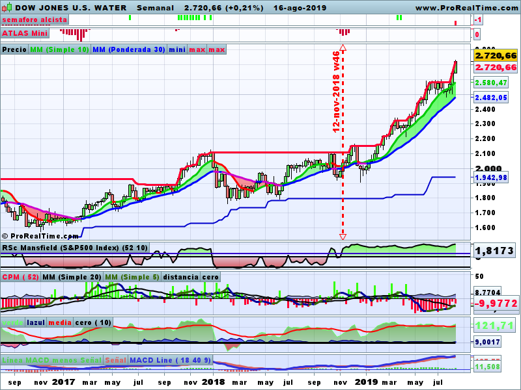
Task: Click the 1,8173 RSc Mansfield value
Action: [494, 251]
